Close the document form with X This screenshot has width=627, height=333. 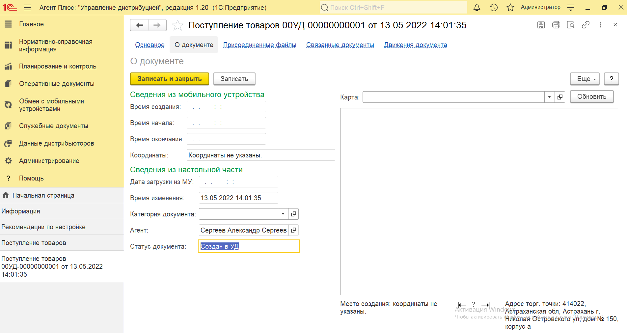pos(615,25)
